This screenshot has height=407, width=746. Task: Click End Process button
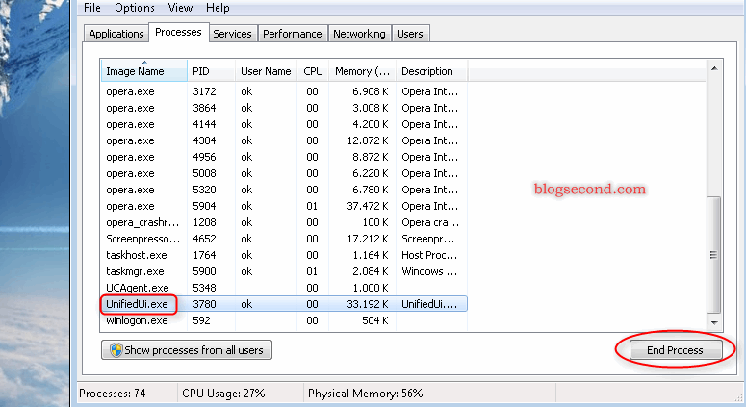pyautogui.click(x=675, y=350)
